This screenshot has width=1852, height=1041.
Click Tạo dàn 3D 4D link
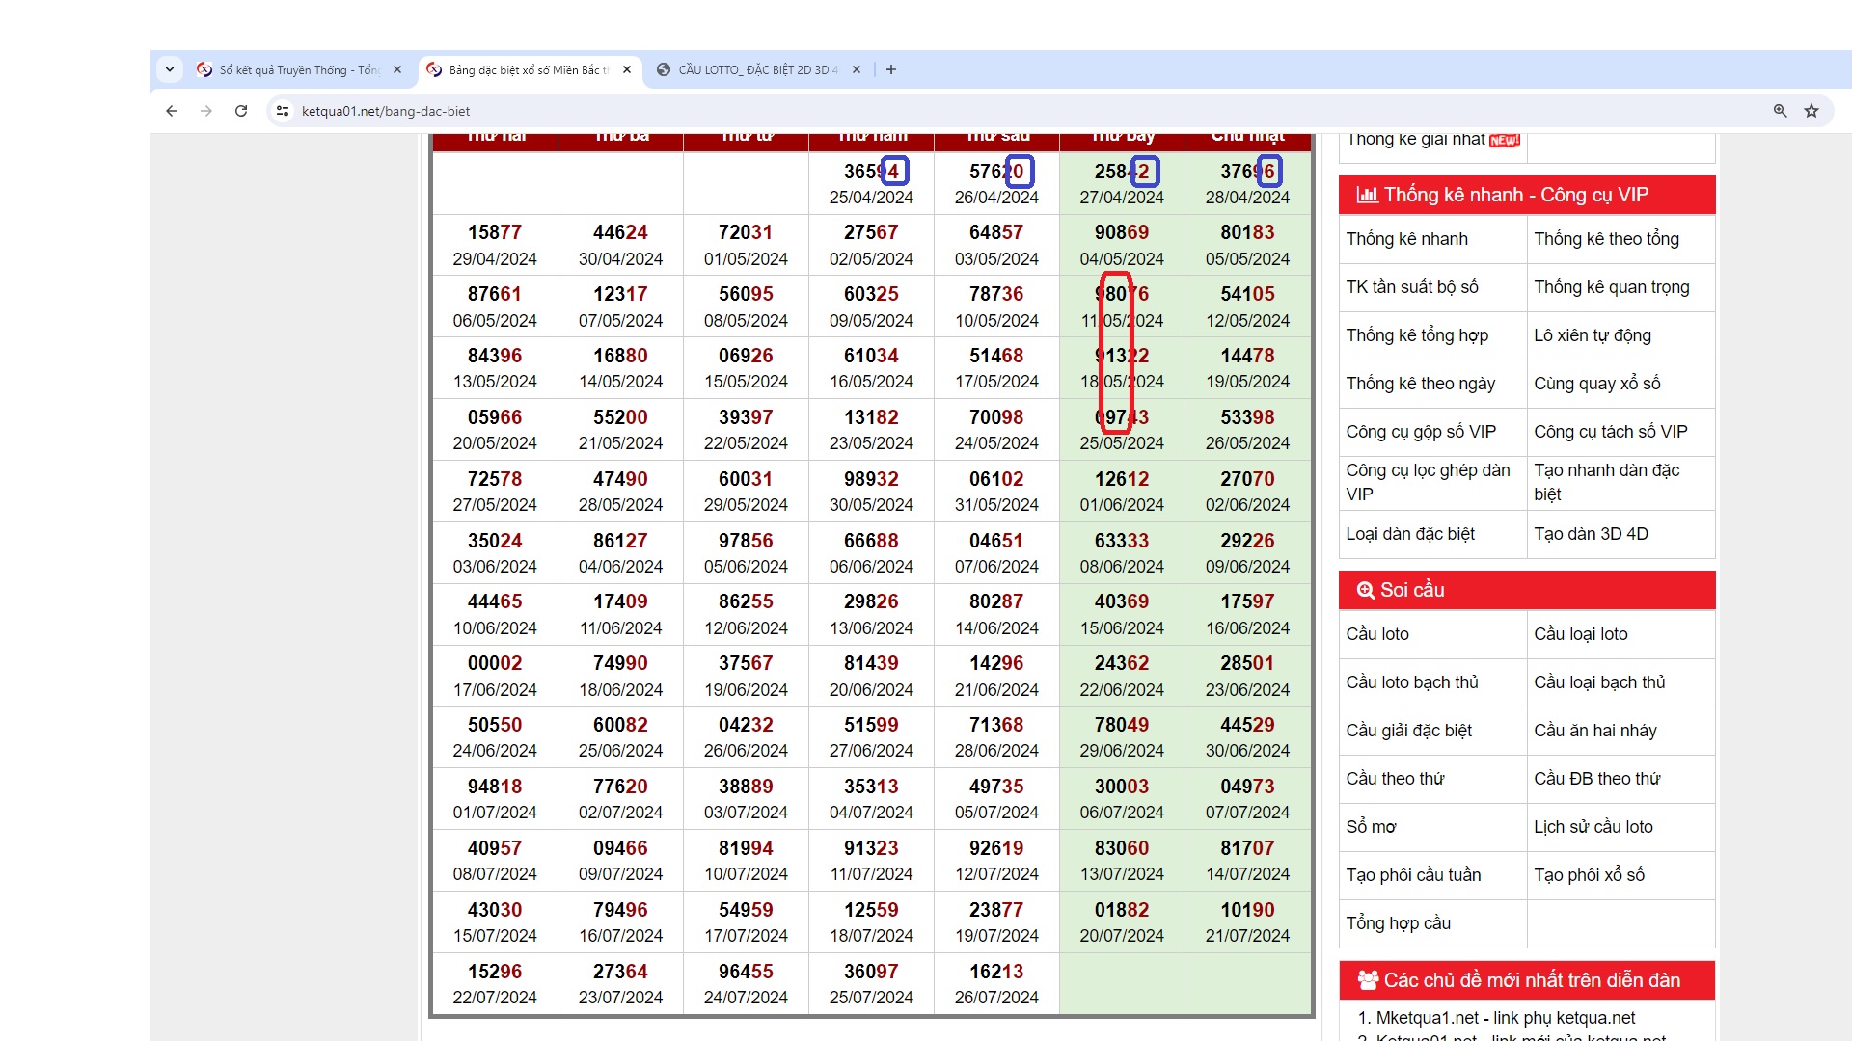coord(1591,534)
